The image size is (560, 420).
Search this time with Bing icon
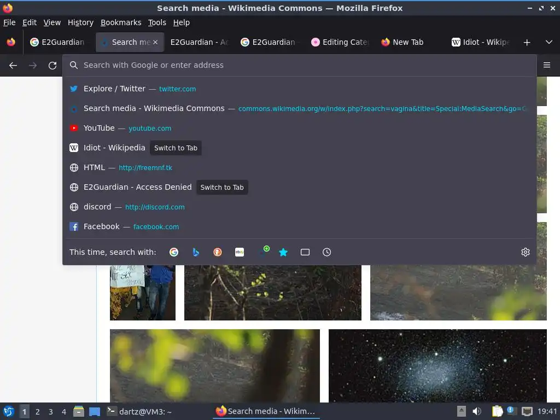pos(196,252)
